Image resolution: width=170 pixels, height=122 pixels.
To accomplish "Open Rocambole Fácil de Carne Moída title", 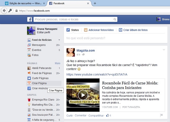I will click(130, 85).
